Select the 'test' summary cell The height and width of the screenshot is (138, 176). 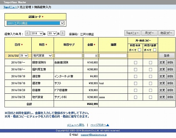point(113,83)
